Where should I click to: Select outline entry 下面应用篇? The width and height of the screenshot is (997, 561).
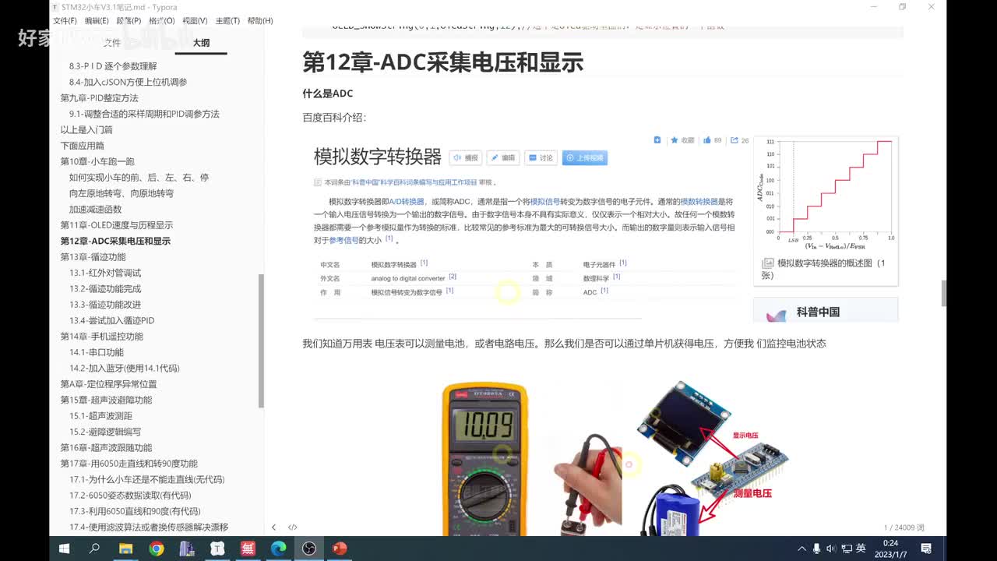point(82,146)
